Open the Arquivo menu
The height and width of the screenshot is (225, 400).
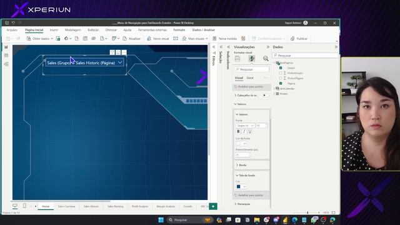pyautogui.click(x=12, y=30)
